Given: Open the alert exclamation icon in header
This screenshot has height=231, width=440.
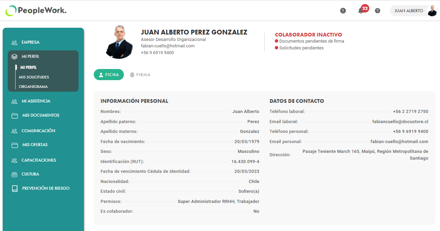Looking at the screenshot, I should [343, 11].
